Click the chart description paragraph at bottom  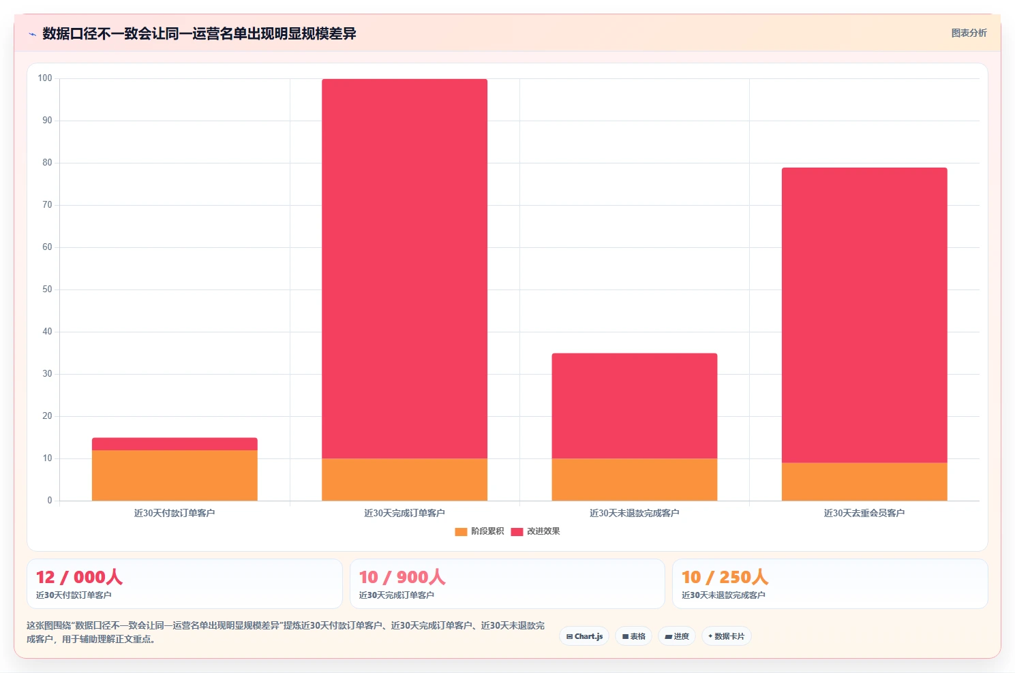286,632
